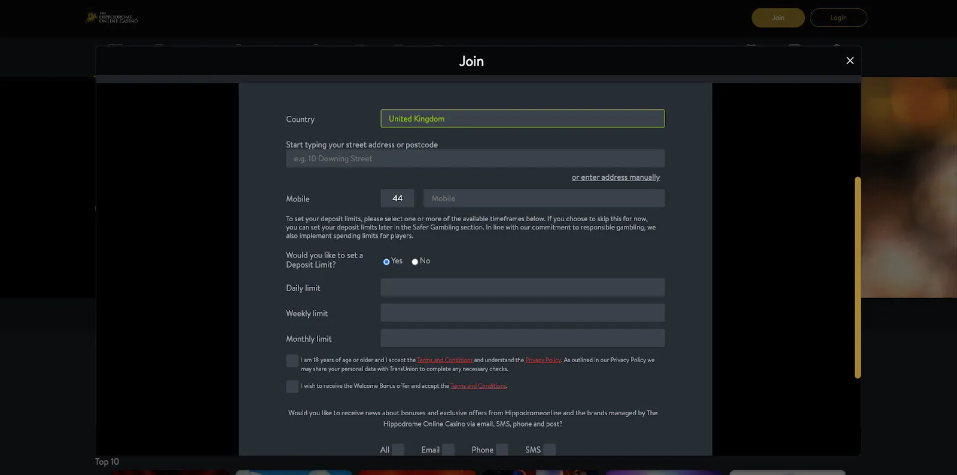Click the Hippodrome Online Casino logo

pos(112,17)
